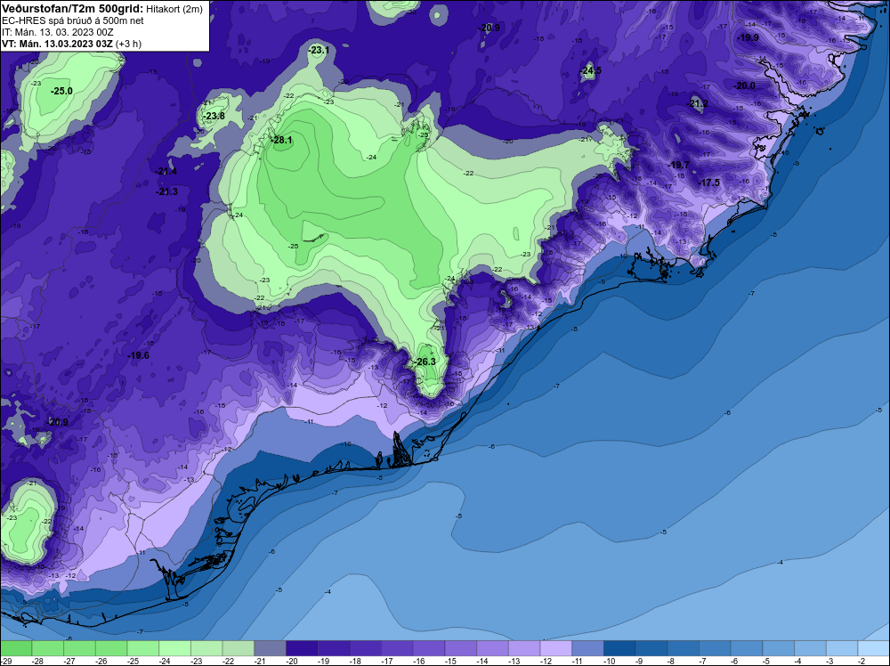Click the '(+3 h)' forecast offset text
The image size is (890, 666).
coord(129,44)
